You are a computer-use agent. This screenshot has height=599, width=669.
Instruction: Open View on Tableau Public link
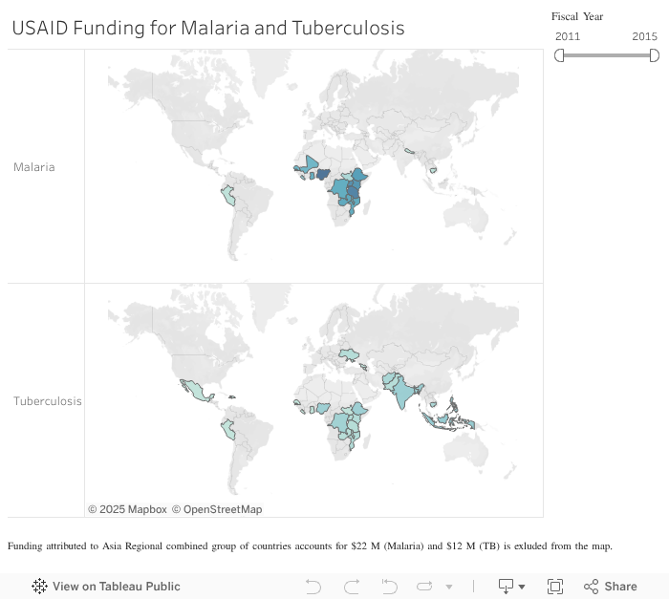point(116,586)
